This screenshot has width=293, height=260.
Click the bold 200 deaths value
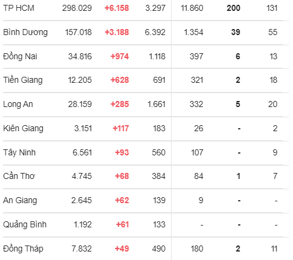233,8
